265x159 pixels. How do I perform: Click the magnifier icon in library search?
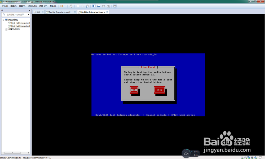[4, 15]
